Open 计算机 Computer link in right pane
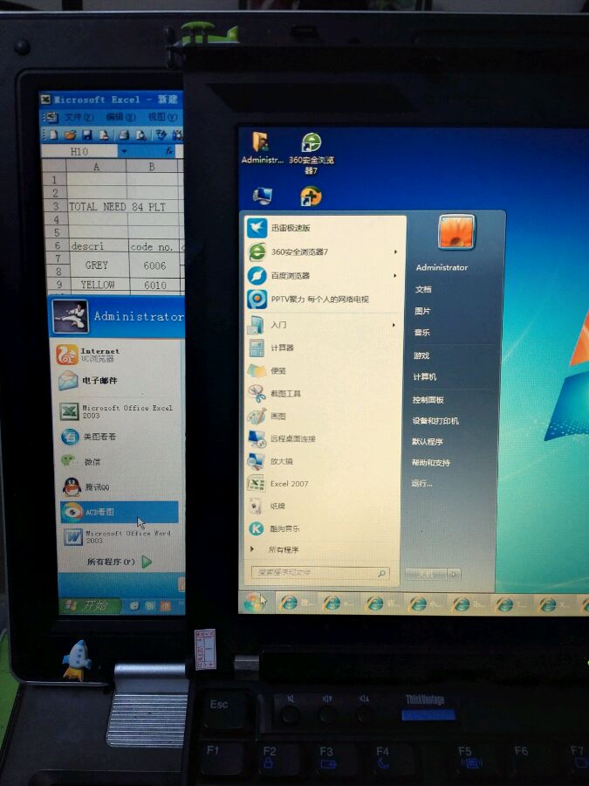The image size is (589, 786). [x=425, y=377]
